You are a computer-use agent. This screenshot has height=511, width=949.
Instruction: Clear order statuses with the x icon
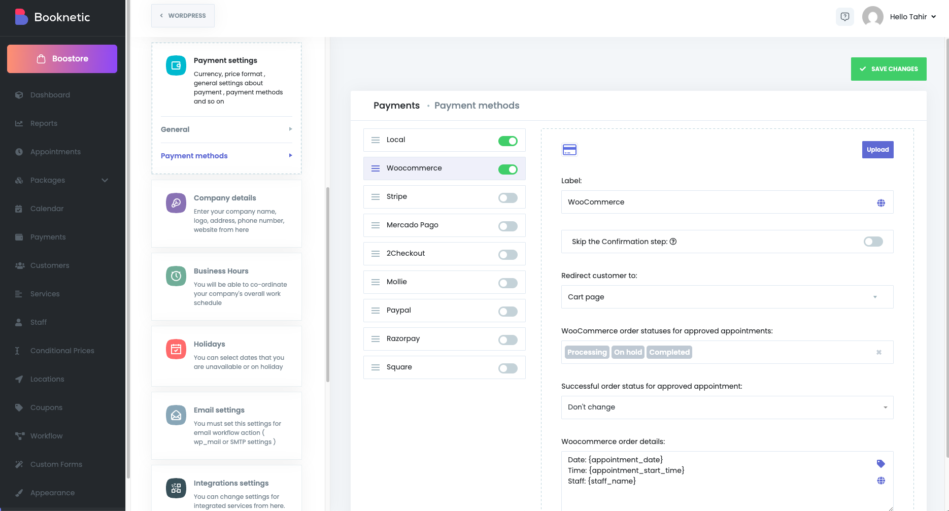(x=879, y=352)
